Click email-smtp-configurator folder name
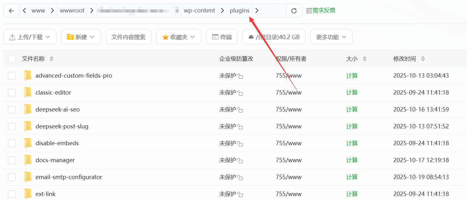This screenshot has height=201, width=467. pos(69,177)
